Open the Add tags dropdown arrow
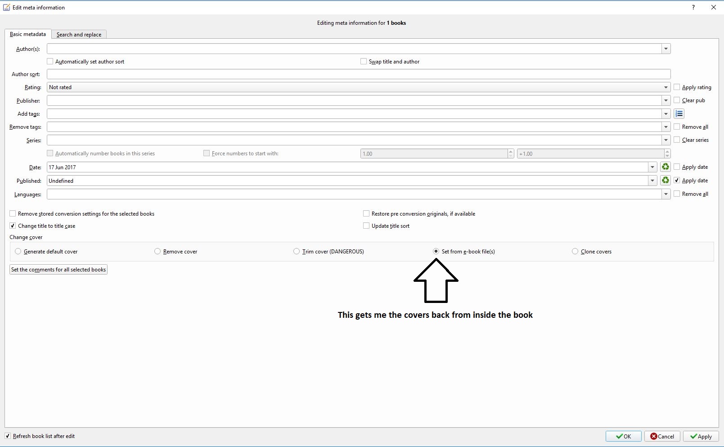Viewport: 724px width, 447px height. point(666,114)
